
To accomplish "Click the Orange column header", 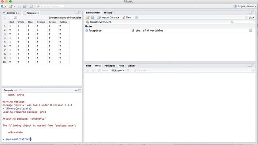I will point(41,22).
